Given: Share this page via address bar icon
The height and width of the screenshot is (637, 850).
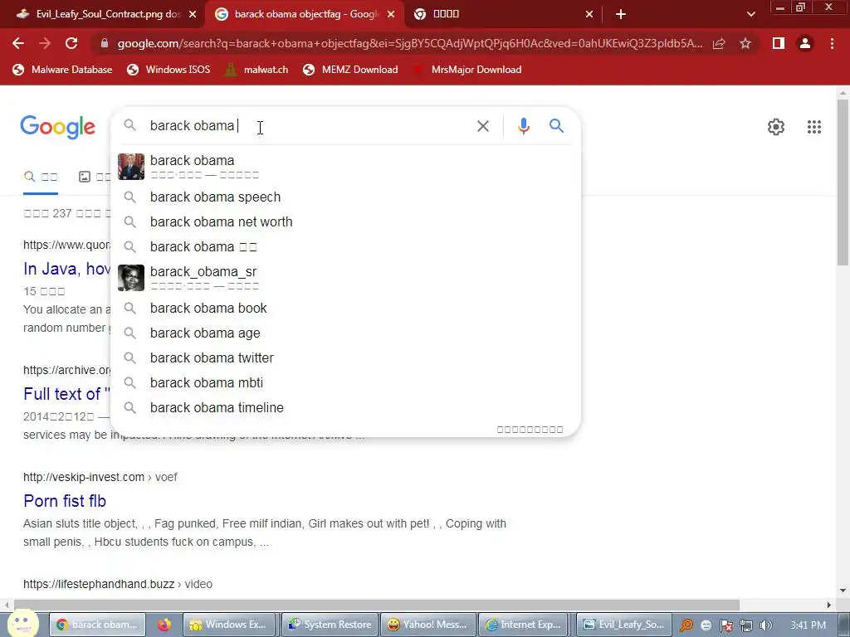Looking at the screenshot, I should pos(719,43).
